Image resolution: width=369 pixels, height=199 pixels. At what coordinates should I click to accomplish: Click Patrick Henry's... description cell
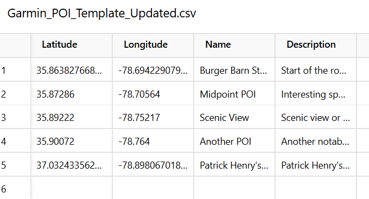(316, 164)
